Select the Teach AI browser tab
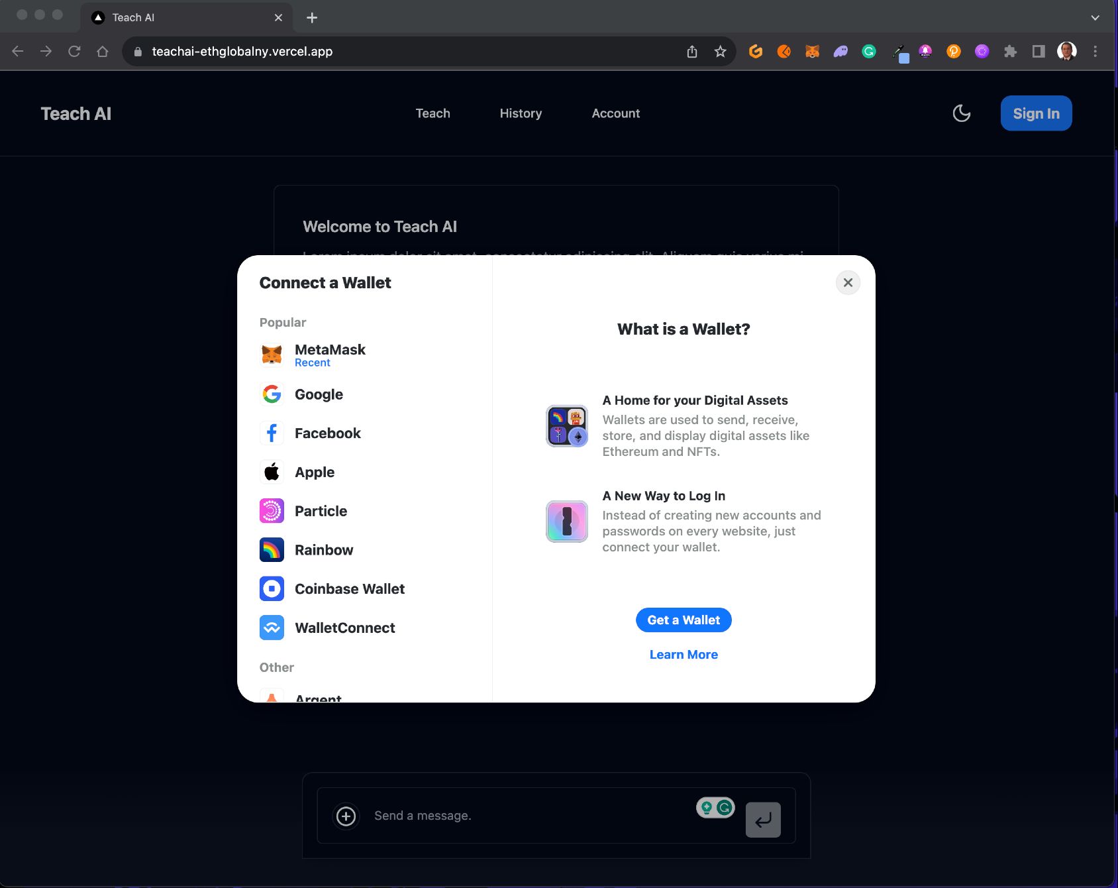This screenshot has height=888, width=1118. pos(185,17)
